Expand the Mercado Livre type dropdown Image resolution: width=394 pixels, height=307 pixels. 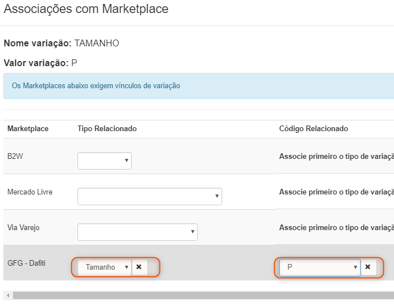click(x=150, y=196)
